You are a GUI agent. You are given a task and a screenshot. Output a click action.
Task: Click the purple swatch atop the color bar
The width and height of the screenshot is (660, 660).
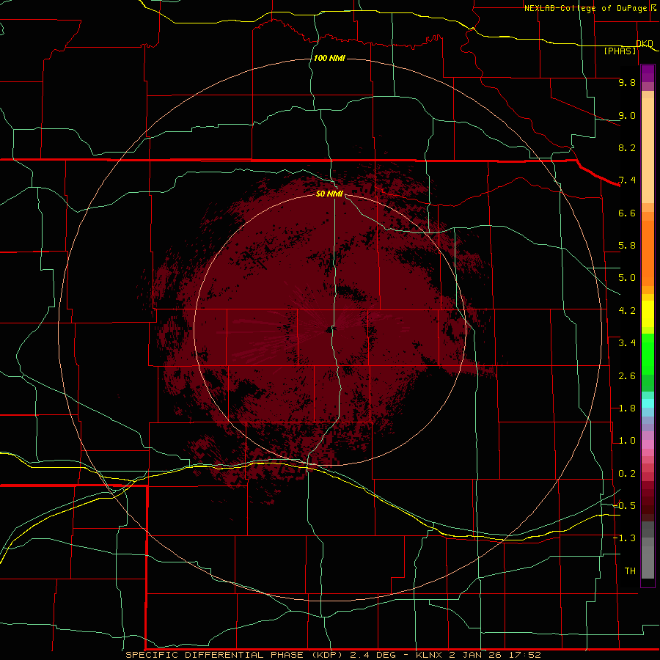648,73
